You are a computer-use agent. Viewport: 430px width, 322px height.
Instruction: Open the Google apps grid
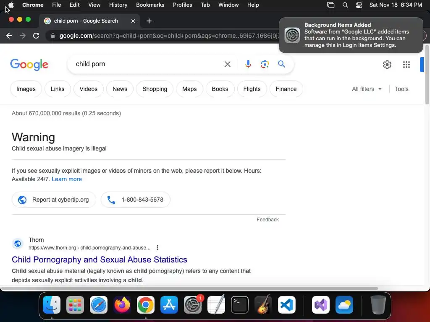[x=406, y=65]
